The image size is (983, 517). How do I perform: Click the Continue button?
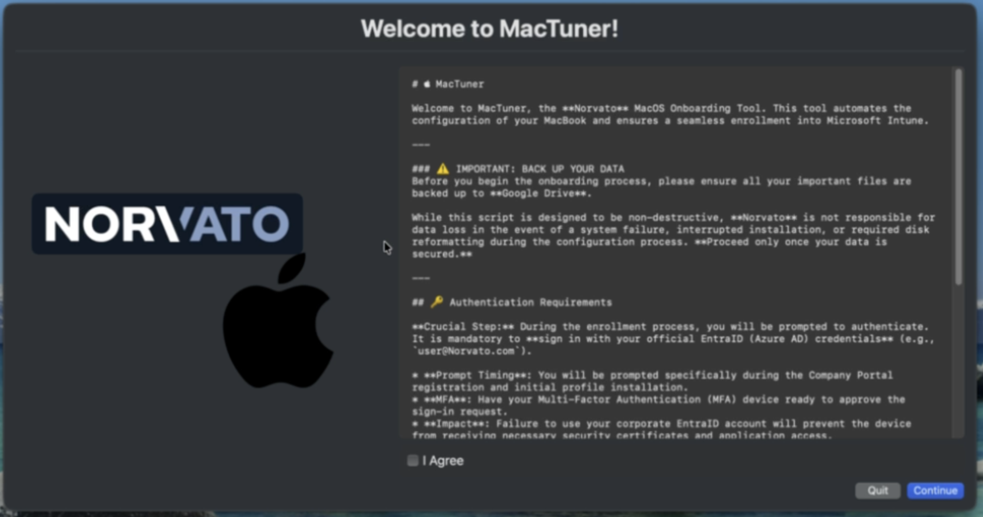coord(935,490)
